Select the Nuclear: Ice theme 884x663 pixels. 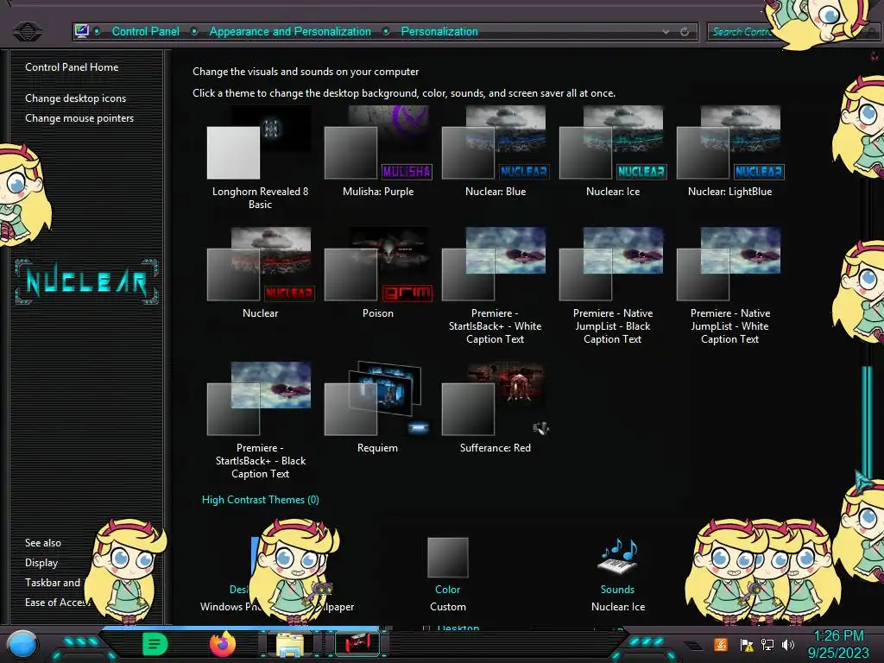click(613, 152)
